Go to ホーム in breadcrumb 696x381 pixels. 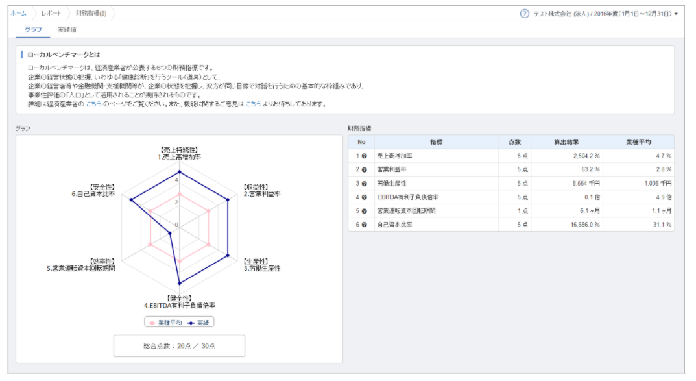pyautogui.click(x=19, y=13)
